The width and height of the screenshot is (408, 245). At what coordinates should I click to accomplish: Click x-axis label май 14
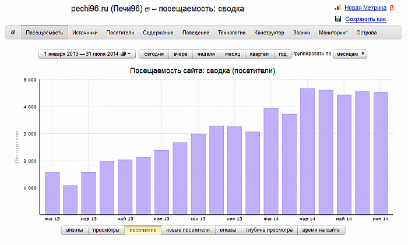click(x=344, y=219)
